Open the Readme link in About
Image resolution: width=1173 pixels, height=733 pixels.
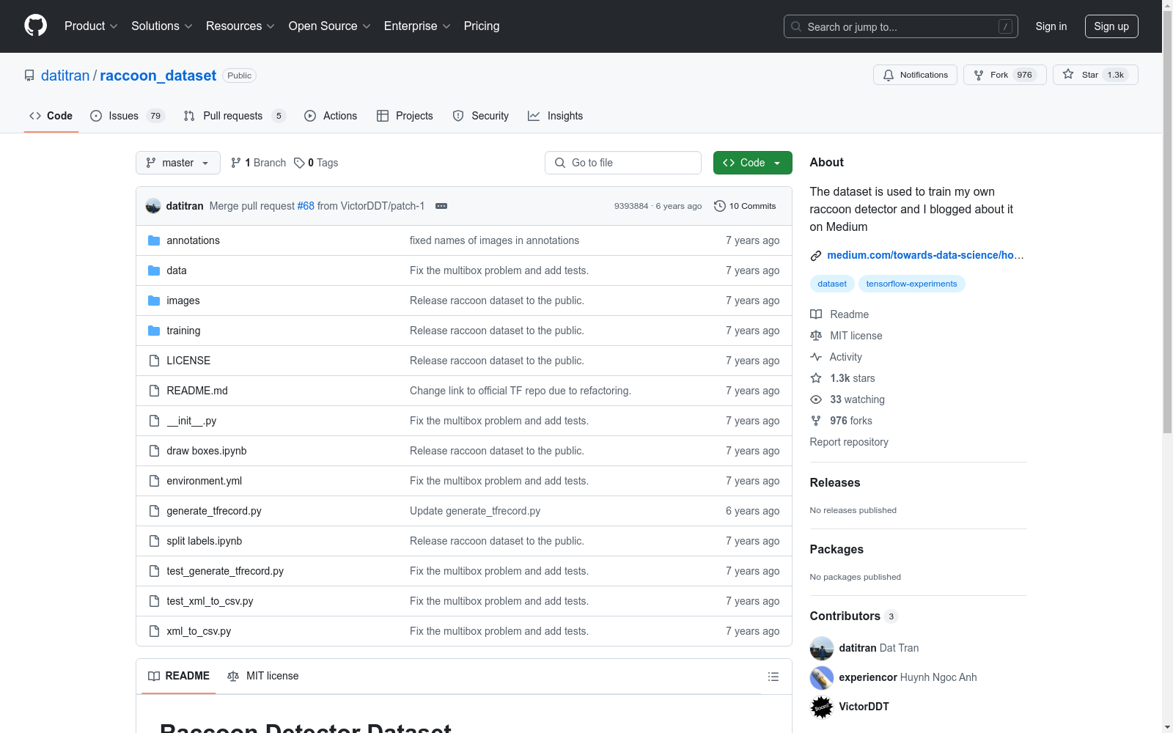point(839,314)
